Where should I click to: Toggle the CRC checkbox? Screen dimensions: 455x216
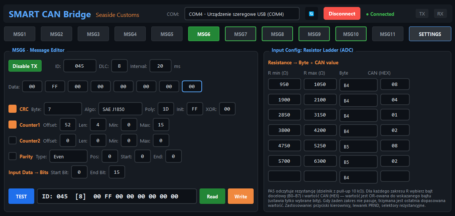point(13,109)
